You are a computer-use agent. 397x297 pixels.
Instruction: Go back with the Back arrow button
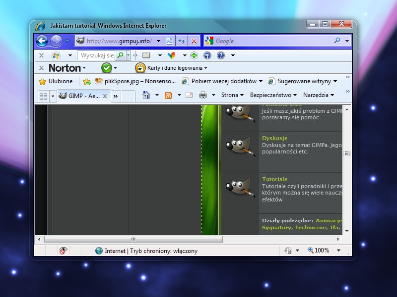(x=42, y=41)
